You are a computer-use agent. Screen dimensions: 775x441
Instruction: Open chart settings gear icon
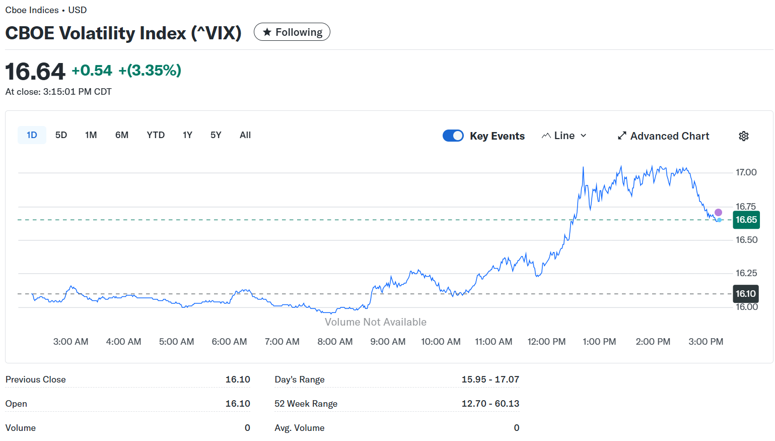coord(744,136)
